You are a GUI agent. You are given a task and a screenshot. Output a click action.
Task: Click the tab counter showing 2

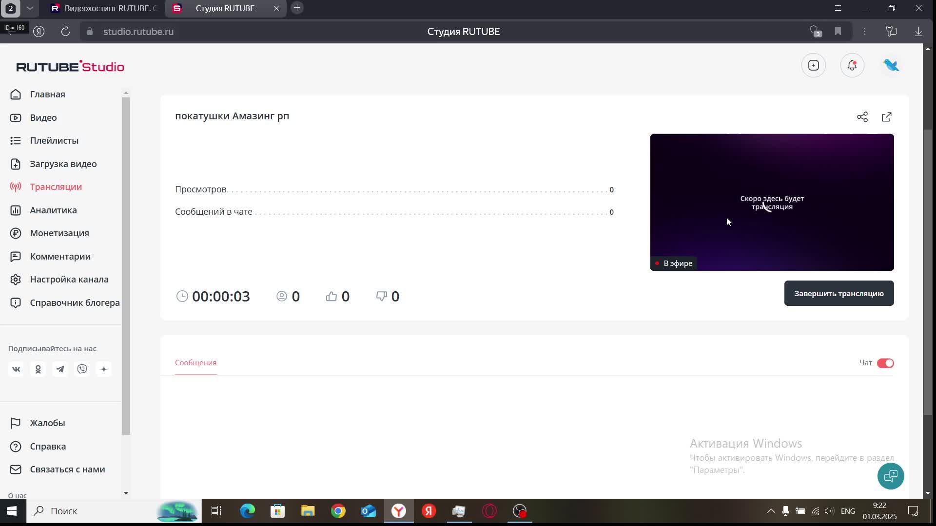(x=11, y=8)
